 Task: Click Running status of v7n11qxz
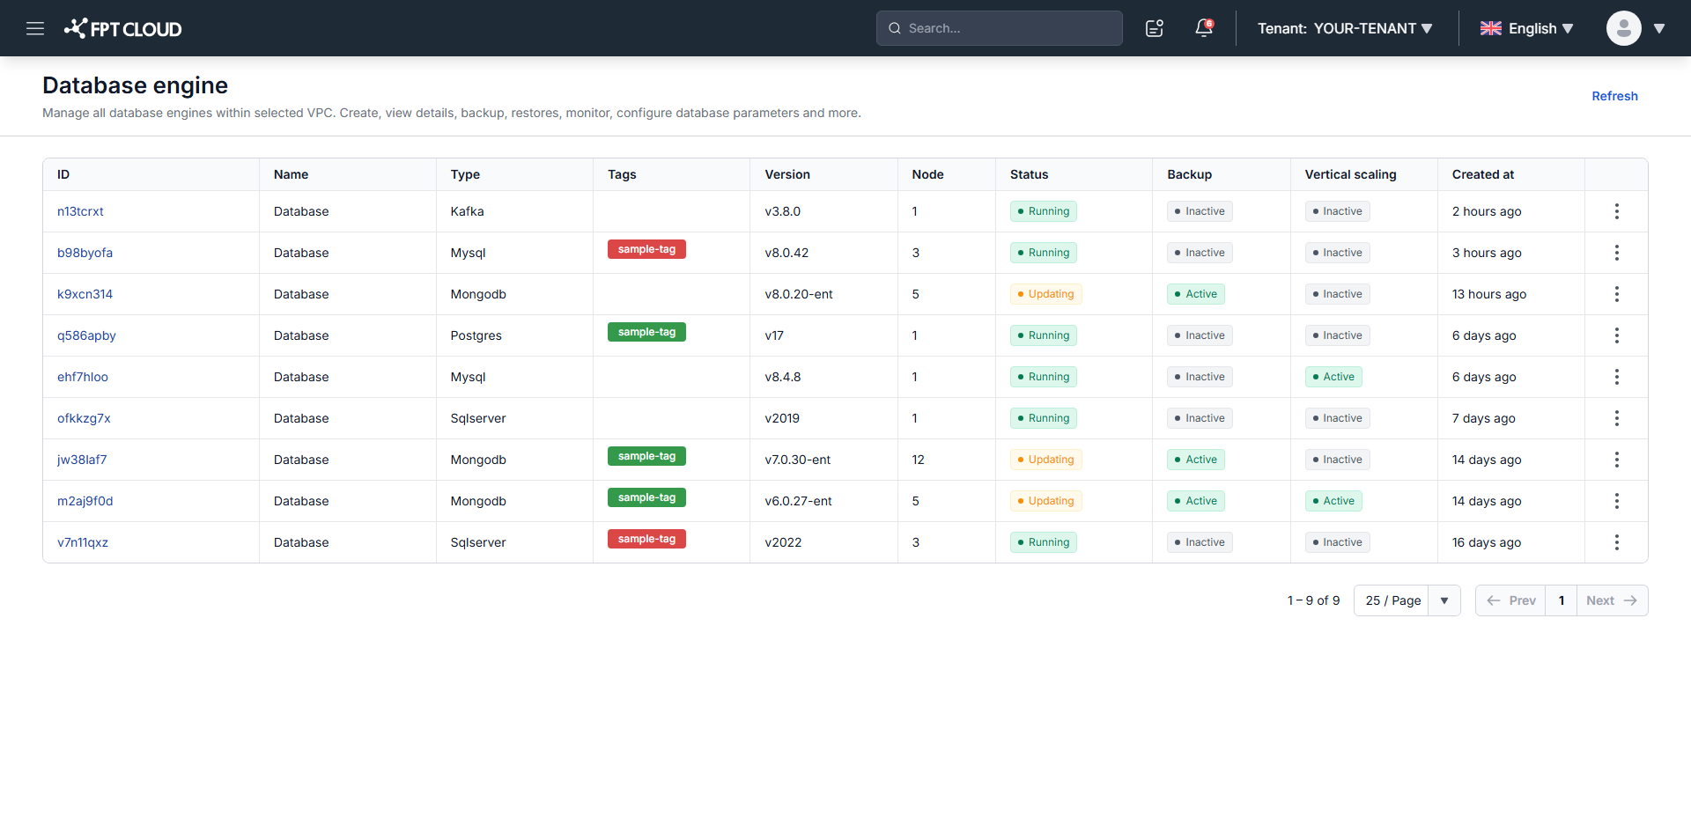tap(1043, 542)
